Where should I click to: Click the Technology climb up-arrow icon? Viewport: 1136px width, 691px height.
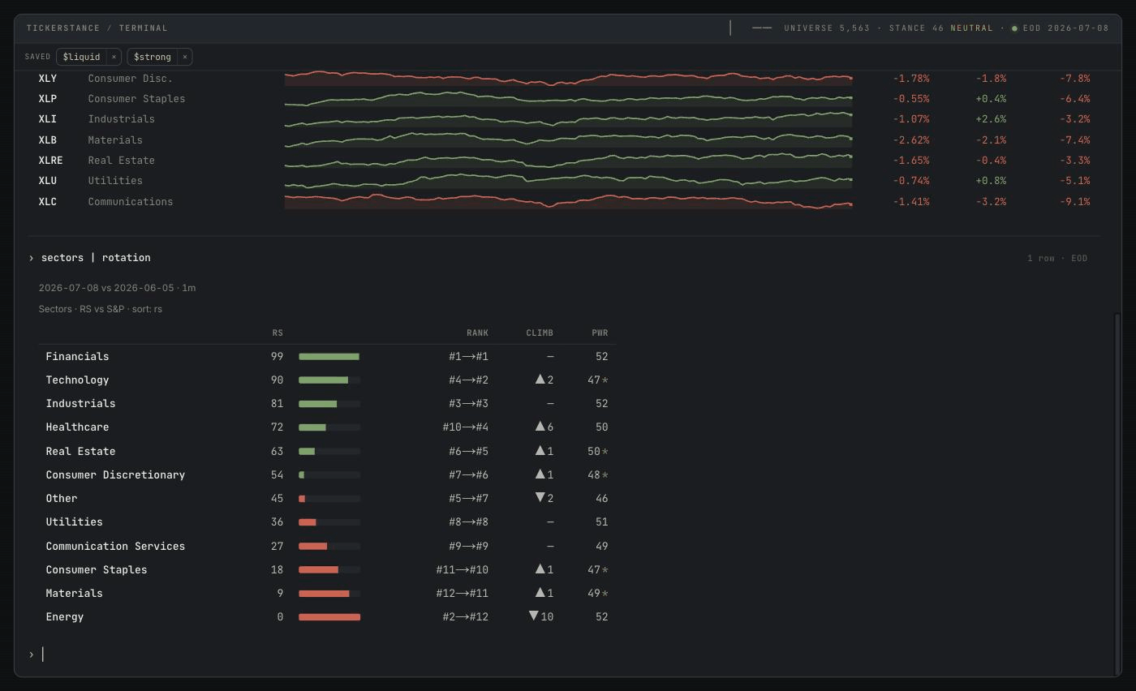click(540, 380)
